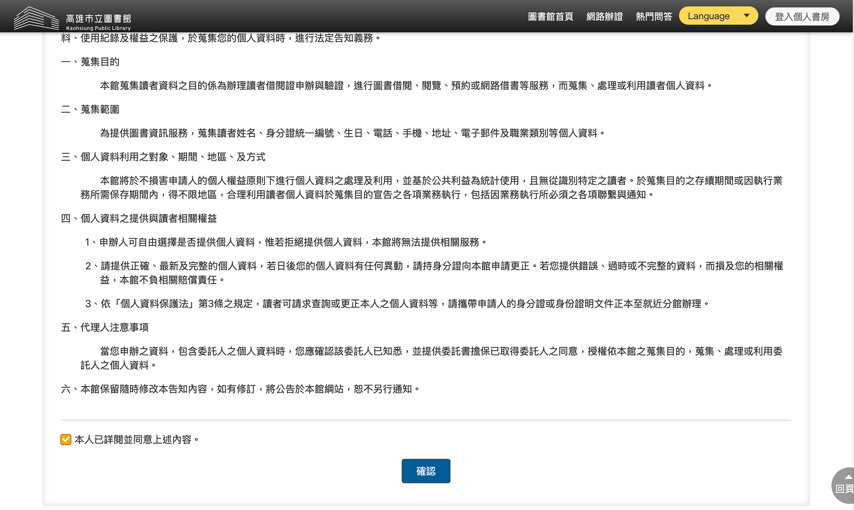Click the 一、蒐集目的 section heading
Viewport: 854px width, 510px height.
90,62
